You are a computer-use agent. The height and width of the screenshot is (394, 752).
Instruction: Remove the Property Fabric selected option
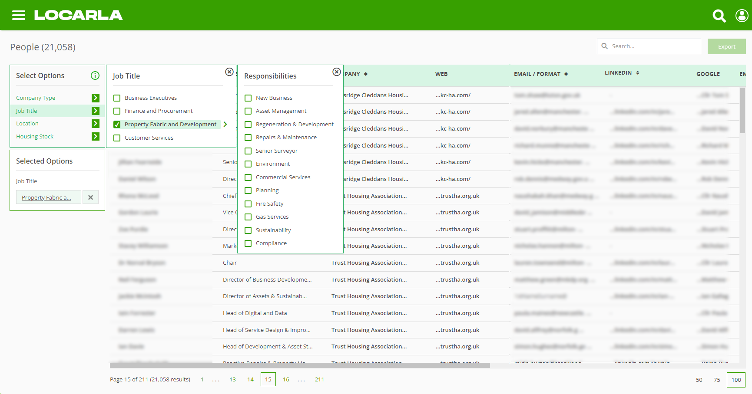coord(90,197)
